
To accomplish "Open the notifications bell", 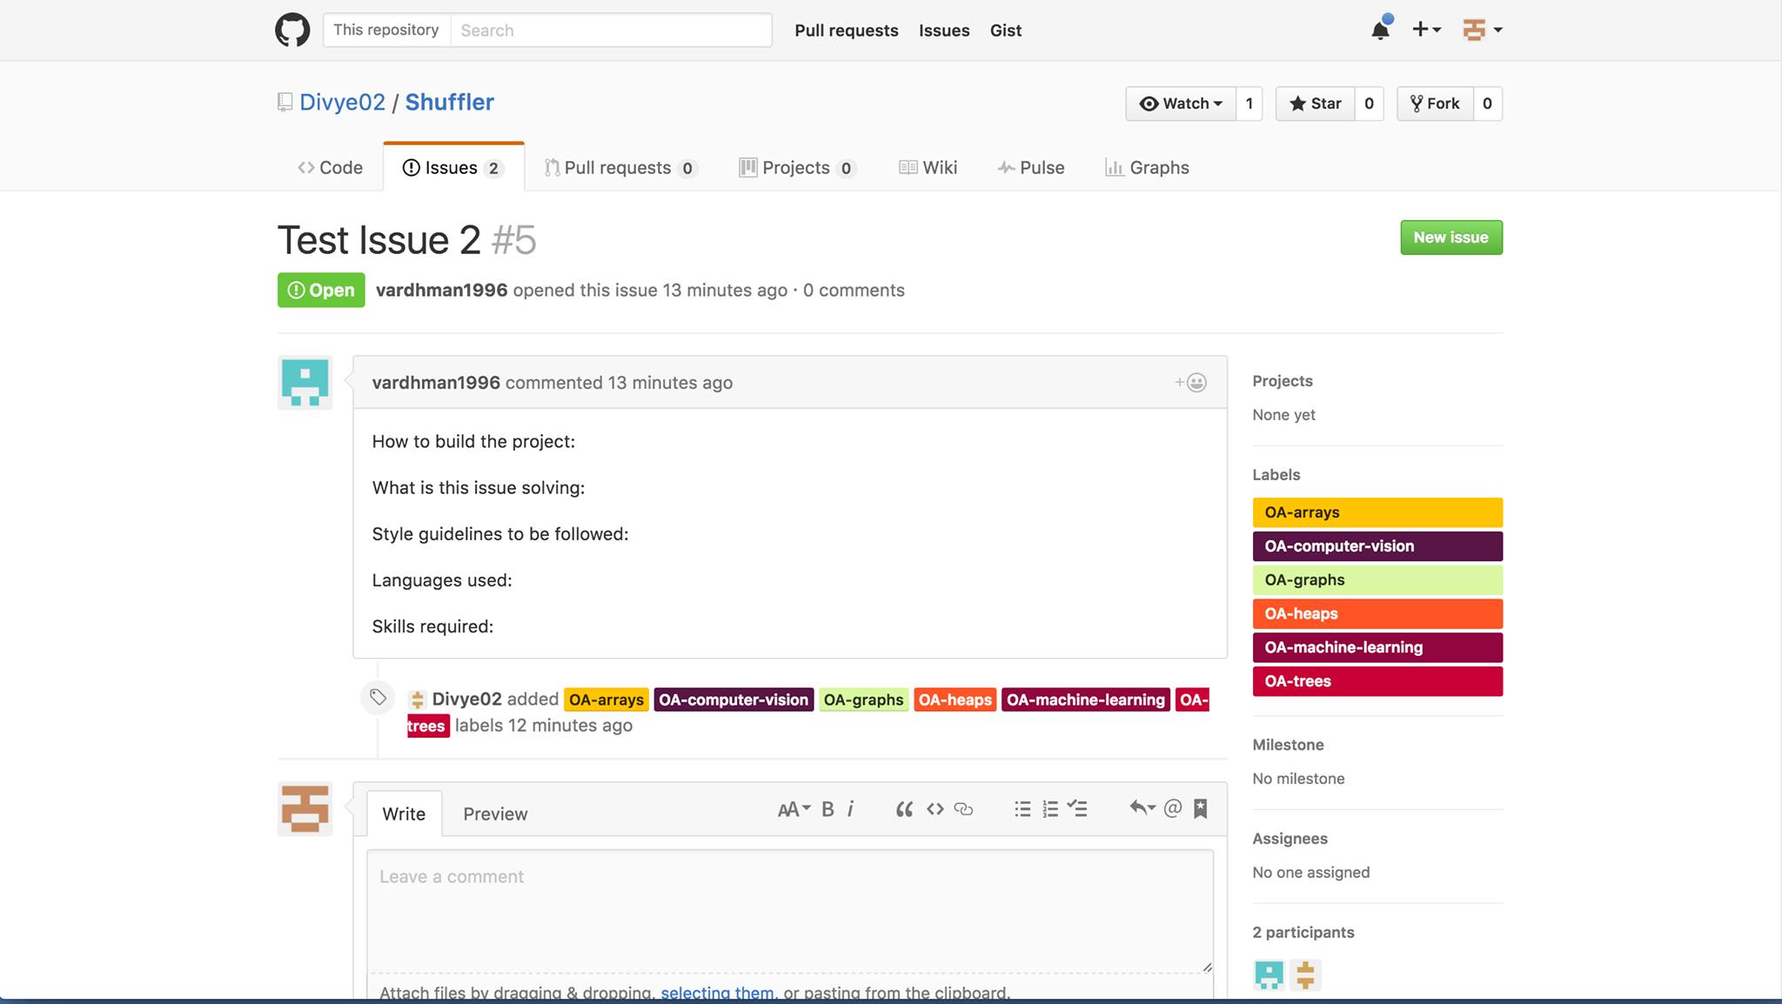I will click(1380, 30).
